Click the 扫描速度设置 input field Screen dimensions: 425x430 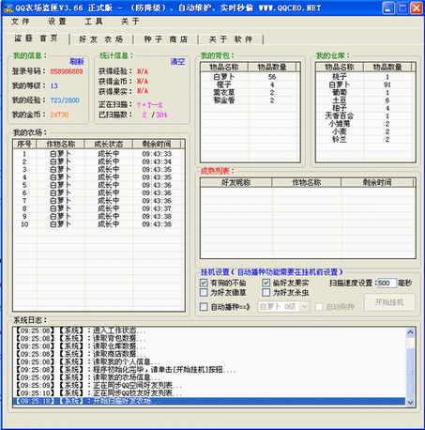pos(387,284)
